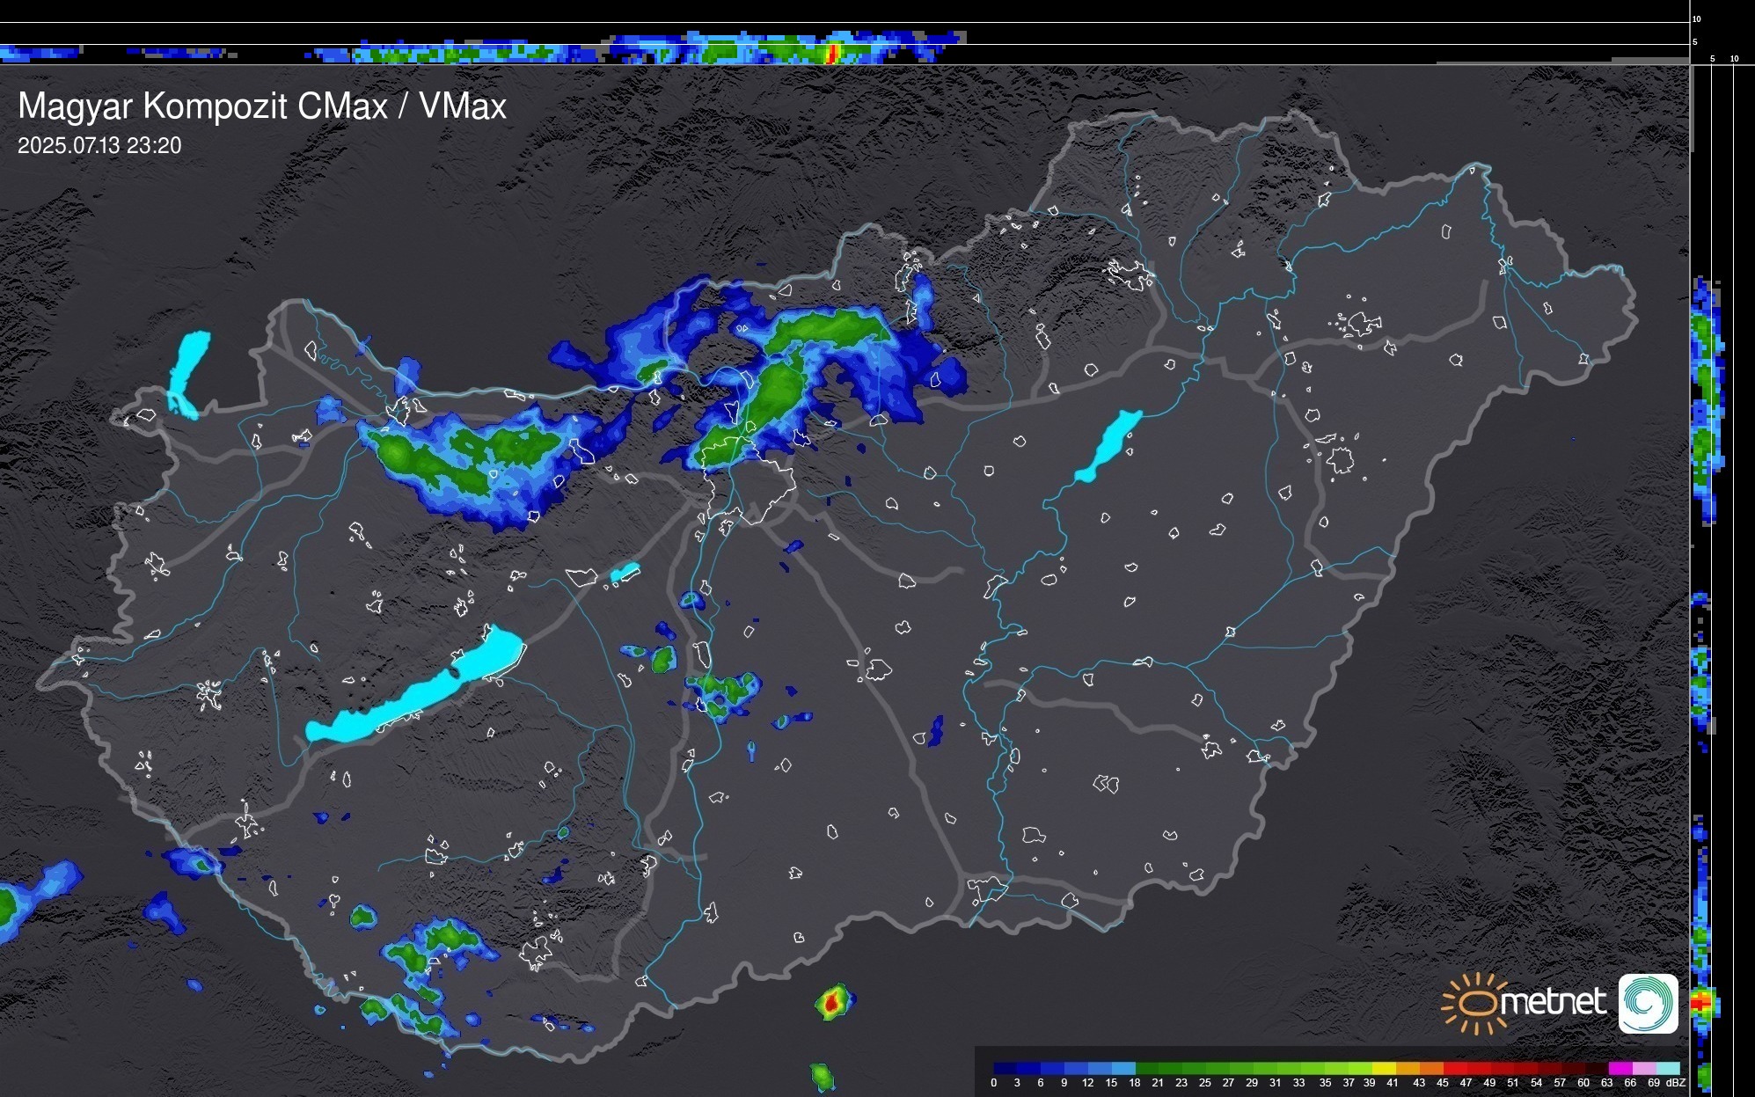Viewport: 1755px width, 1097px height.
Task: Pick the pale cyan swatch at legend end
Action: [1667, 1068]
